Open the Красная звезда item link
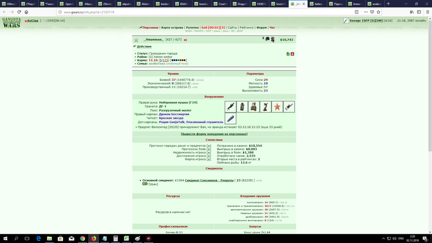432x243 pixels. [x=171, y=118]
